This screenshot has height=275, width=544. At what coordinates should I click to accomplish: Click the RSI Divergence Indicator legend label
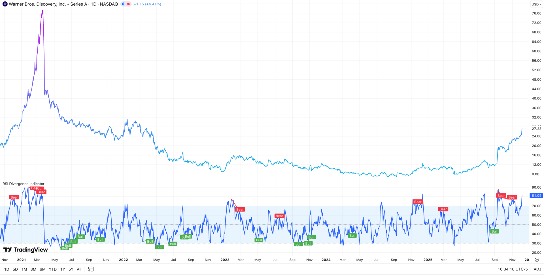point(24,184)
